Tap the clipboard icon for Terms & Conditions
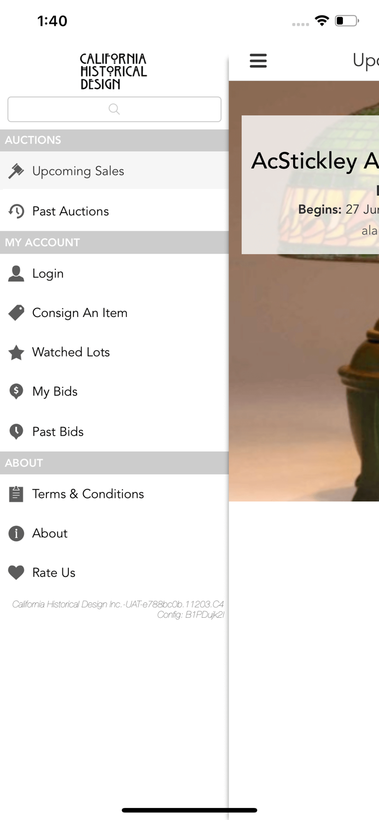The width and height of the screenshot is (379, 820). coord(16,494)
